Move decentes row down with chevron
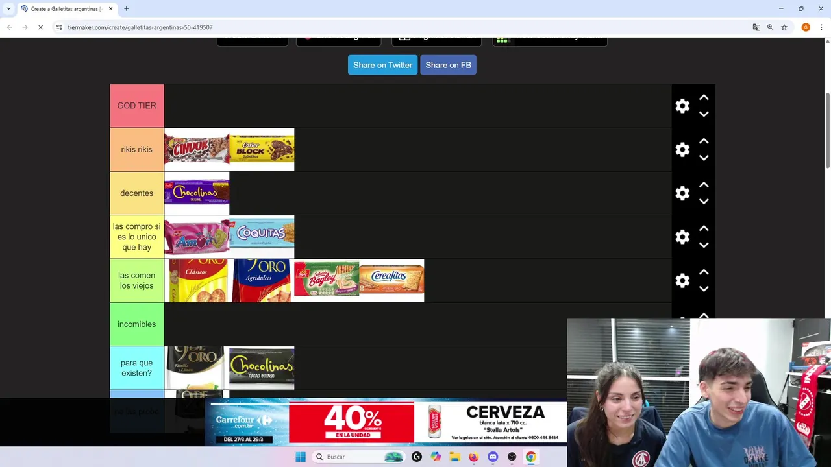This screenshot has width=831, height=467. tap(704, 202)
